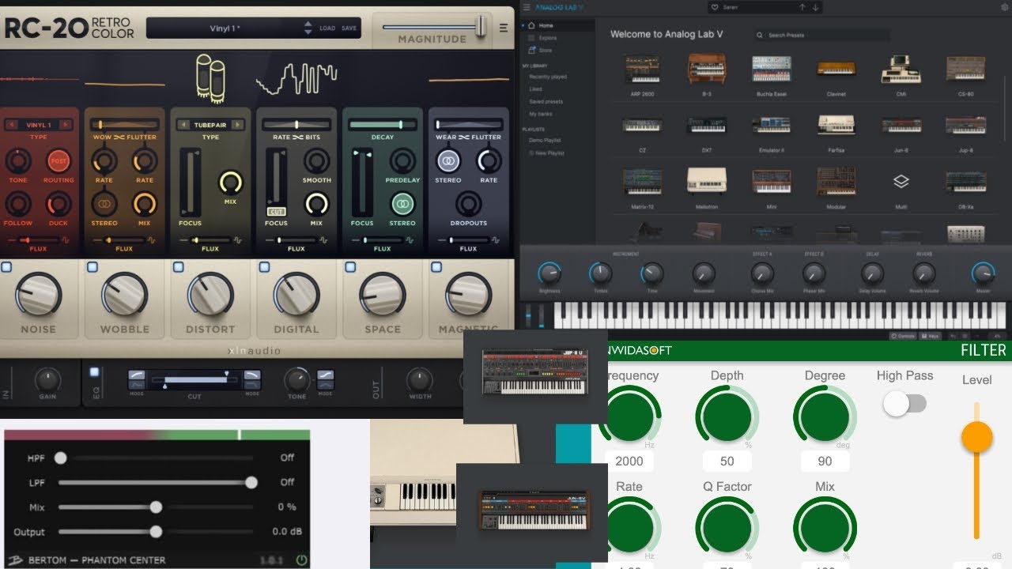Click the Magnetic module Flux waveform icon
This screenshot has width=1012, height=569.
click(x=495, y=239)
